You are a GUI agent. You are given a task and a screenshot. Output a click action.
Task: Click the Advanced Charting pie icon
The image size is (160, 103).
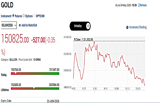pyautogui.click(x=127, y=27)
